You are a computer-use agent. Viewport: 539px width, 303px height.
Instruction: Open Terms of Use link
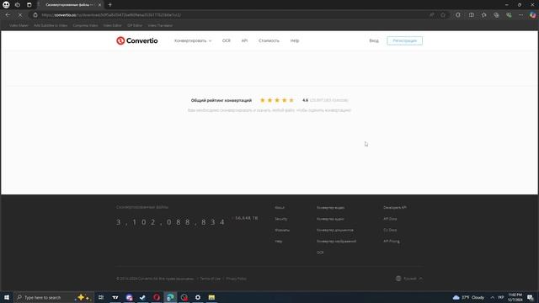210,279
